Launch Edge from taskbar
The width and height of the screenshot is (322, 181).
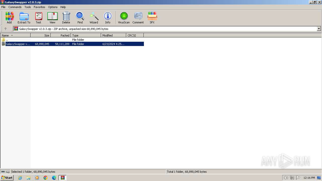tap(54, 178)
